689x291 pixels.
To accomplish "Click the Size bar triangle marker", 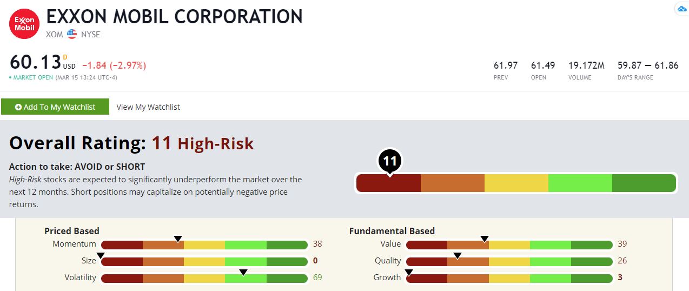I will [100, 255].
